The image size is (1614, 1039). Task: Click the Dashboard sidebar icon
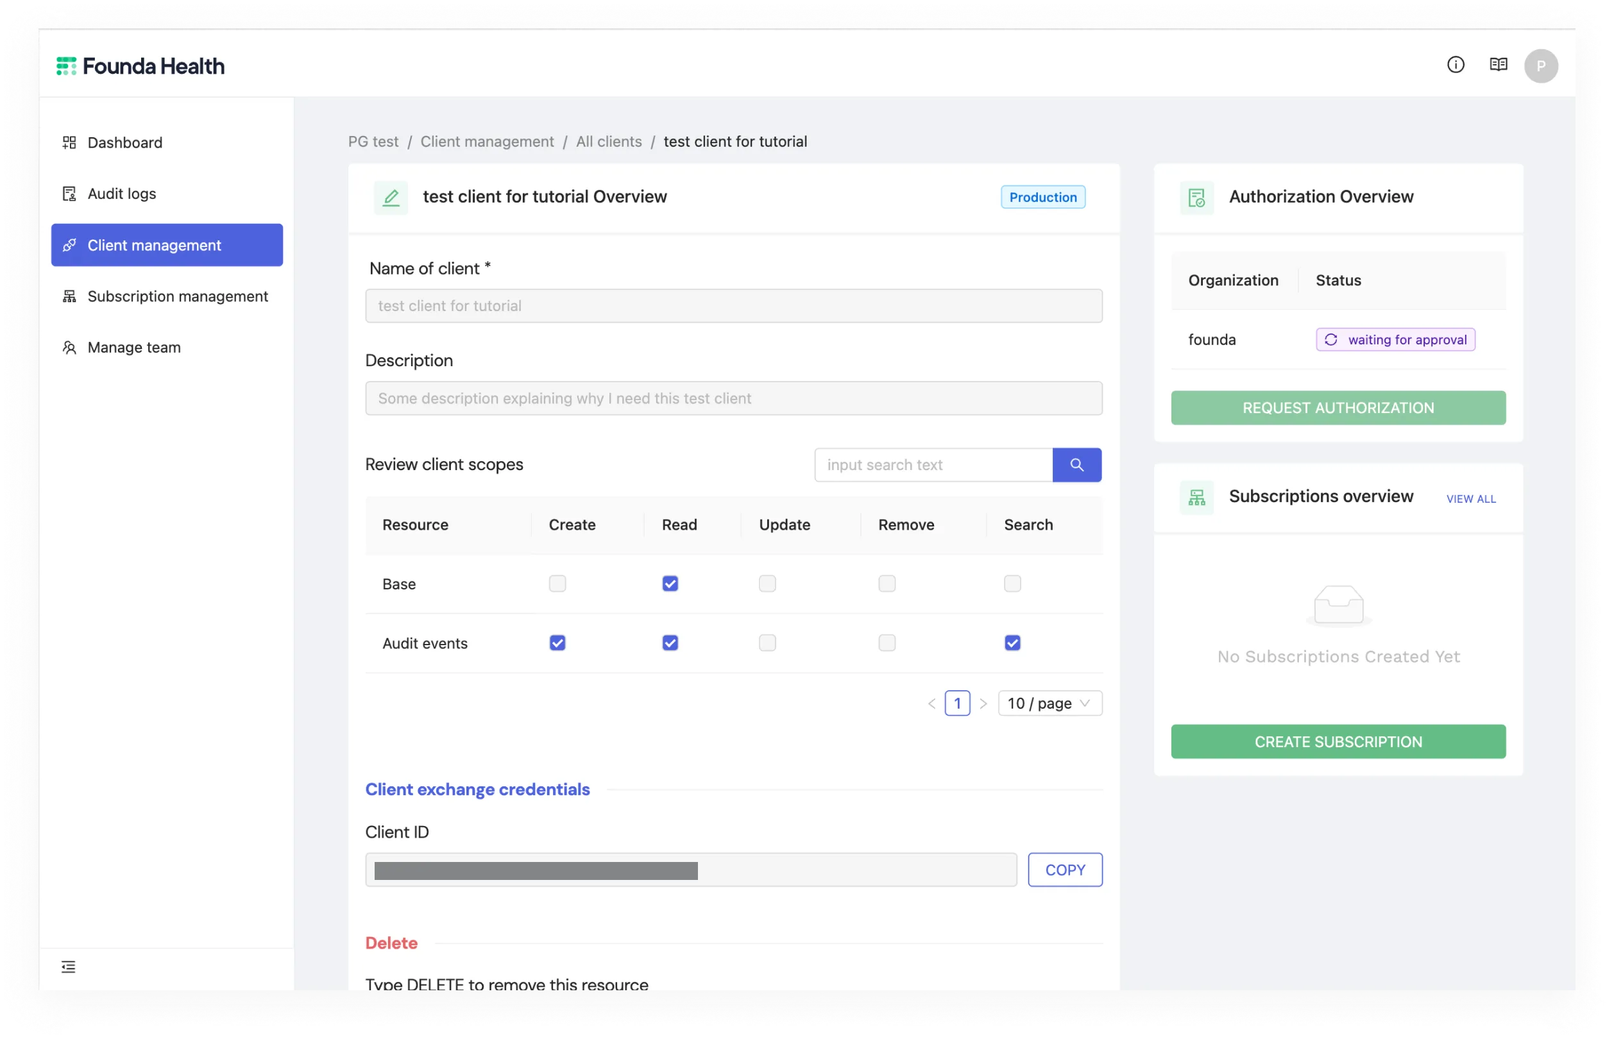coord(69,142)
